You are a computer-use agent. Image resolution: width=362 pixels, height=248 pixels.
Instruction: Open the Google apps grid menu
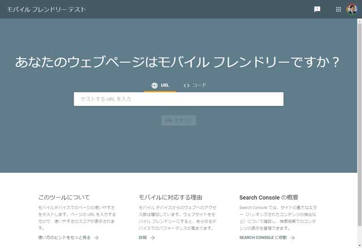click(338, 9)
